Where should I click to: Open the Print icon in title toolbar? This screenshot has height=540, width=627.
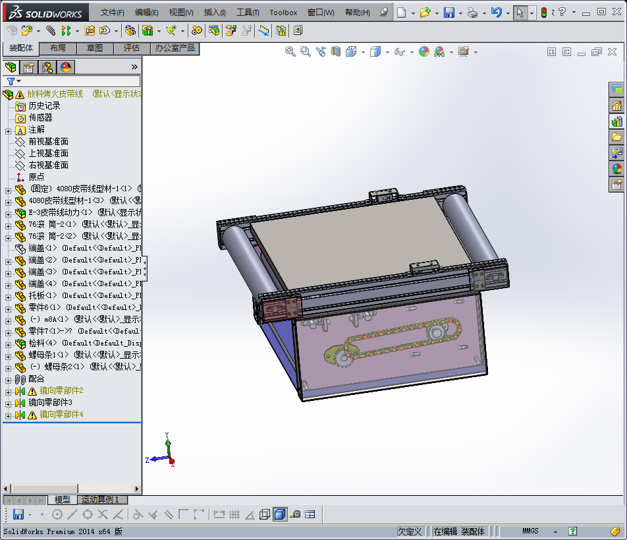472,13
